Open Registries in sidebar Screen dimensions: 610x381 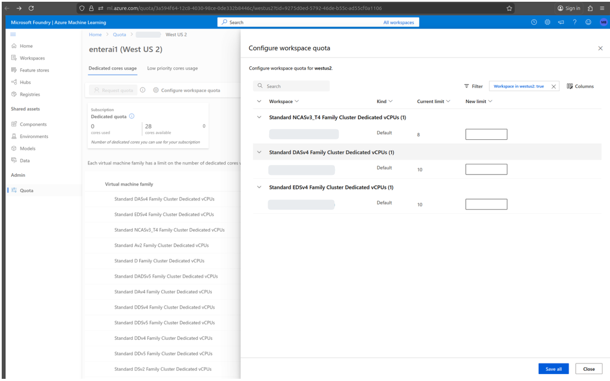click(x=26, y=94)
